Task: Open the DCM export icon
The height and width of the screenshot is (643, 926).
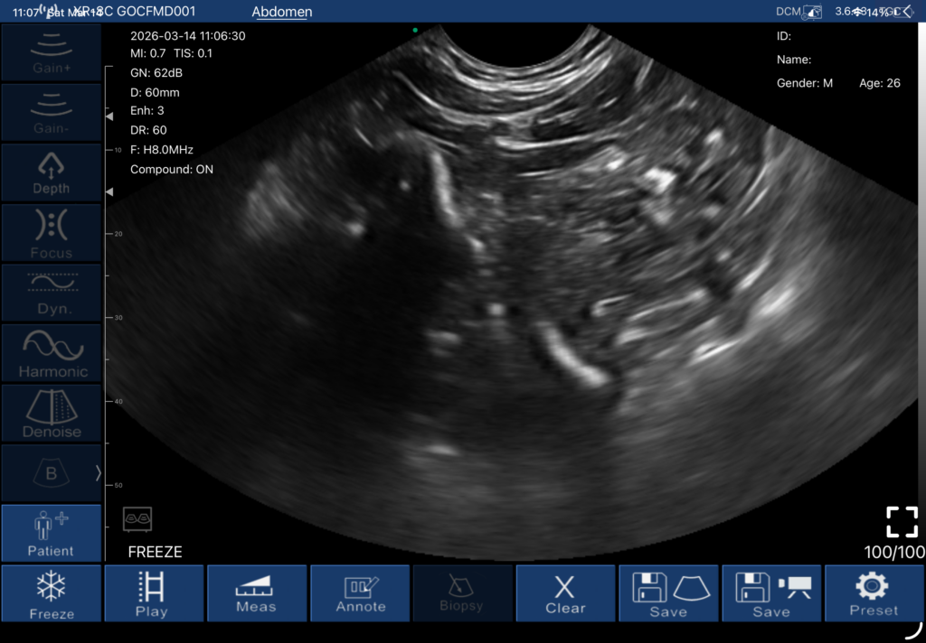Action: tap(798, 12)
